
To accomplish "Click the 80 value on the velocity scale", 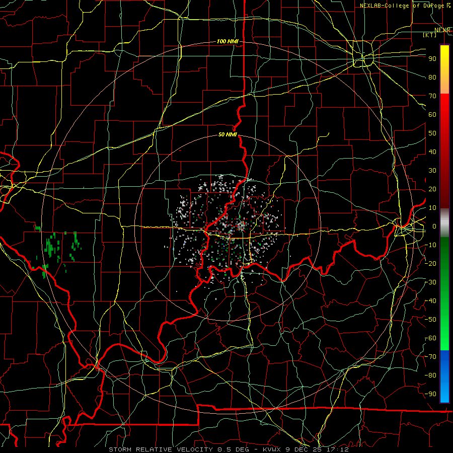I will [432, 78].
